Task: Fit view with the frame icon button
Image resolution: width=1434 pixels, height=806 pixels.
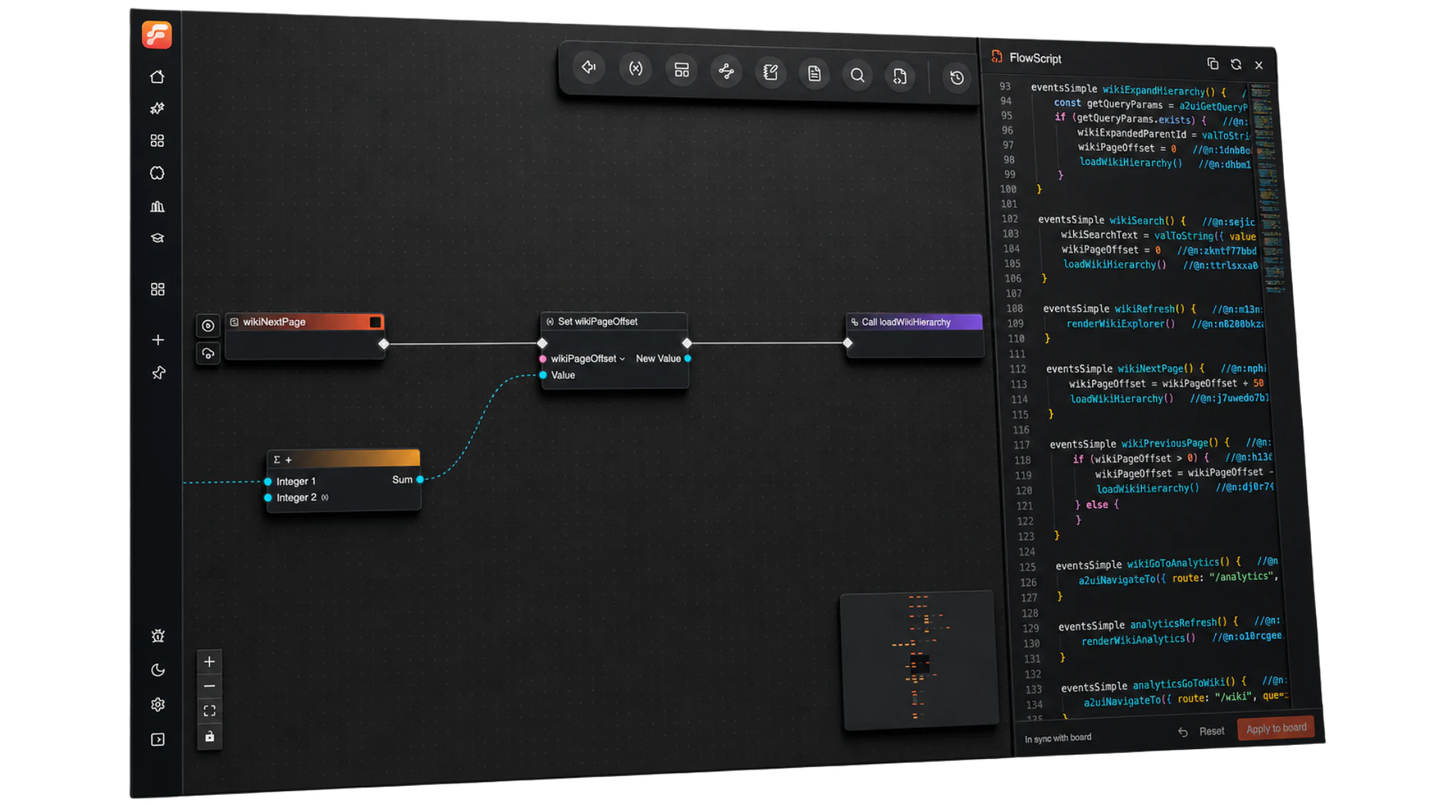Action: (x=209, y=711)
